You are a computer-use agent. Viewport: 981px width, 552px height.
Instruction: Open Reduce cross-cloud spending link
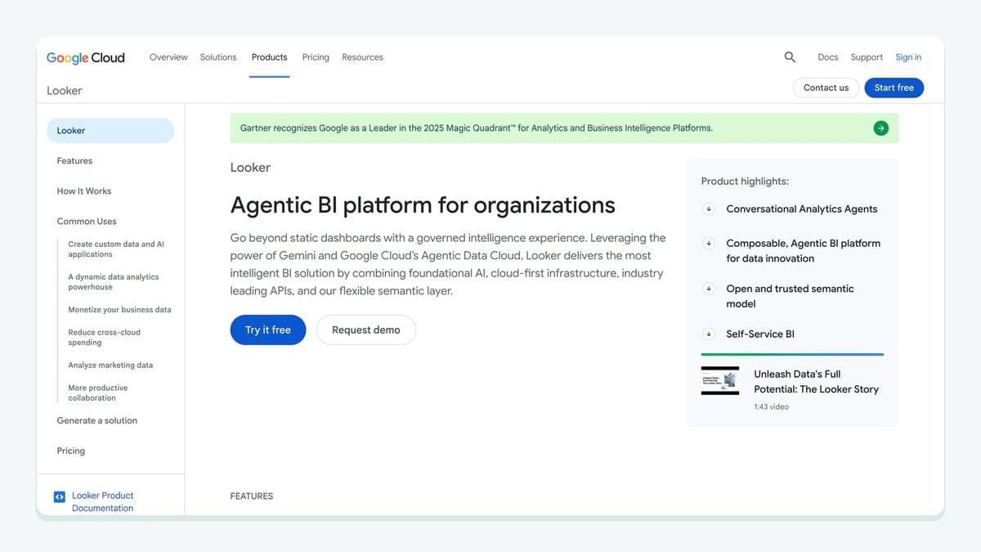tap(105, 338)
